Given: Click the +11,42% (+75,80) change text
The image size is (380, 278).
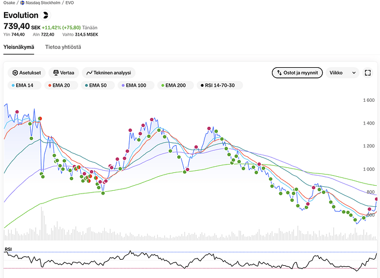Looking at the screenshot, I should point(61,28).
